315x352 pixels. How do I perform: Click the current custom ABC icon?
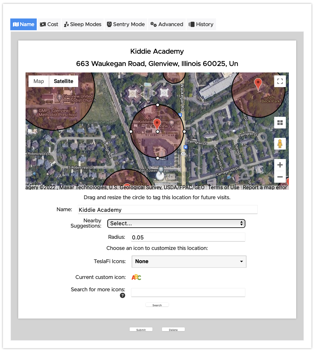(x=136, y=277)
